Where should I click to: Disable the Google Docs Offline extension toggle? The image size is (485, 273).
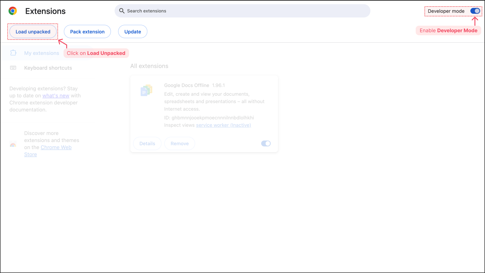266,144
